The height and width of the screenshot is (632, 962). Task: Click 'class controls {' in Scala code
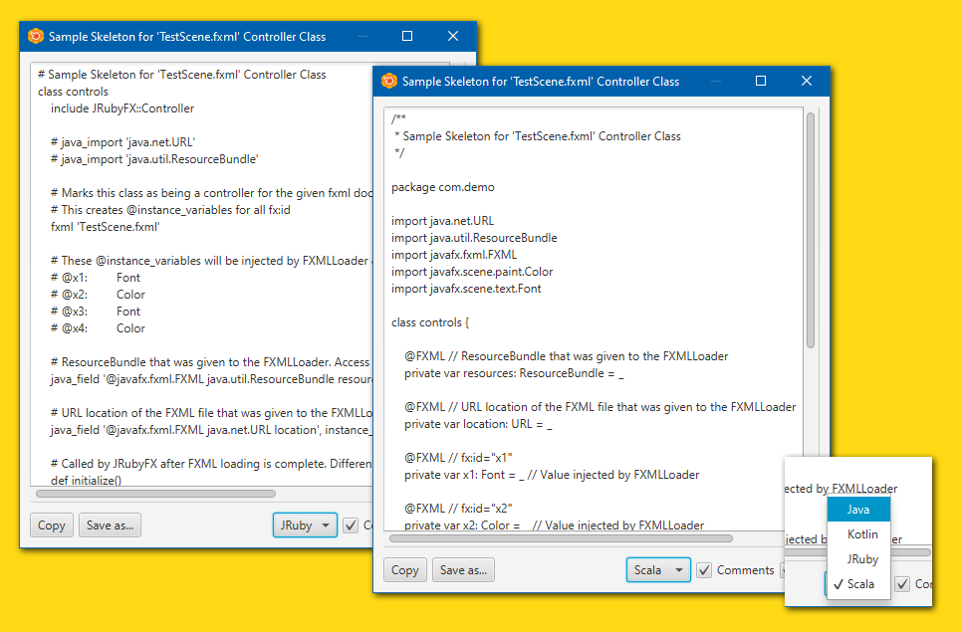(x=430, y=322)
